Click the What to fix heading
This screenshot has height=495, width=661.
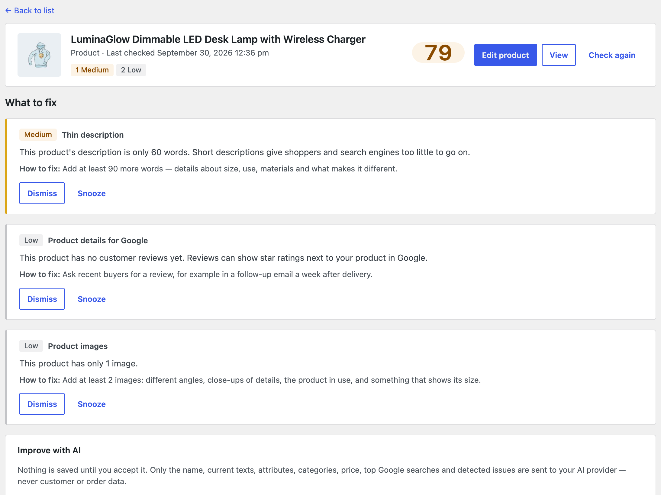pos(31,103)
